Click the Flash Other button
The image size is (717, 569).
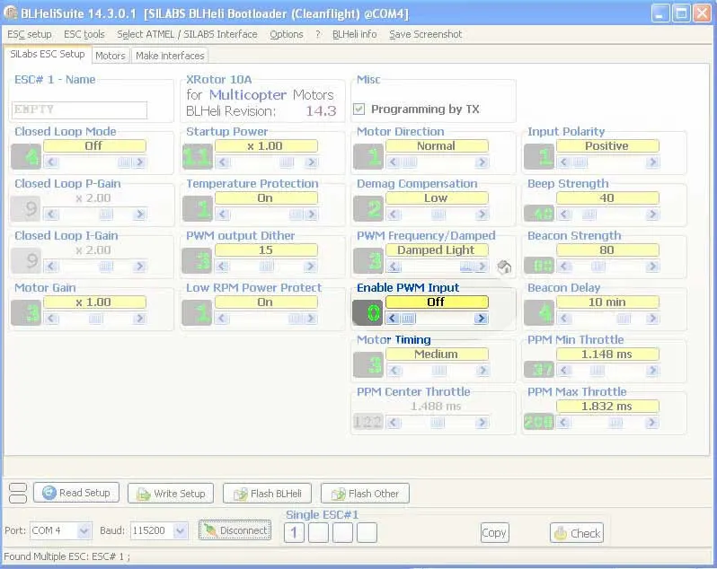(x=365, y=494)
